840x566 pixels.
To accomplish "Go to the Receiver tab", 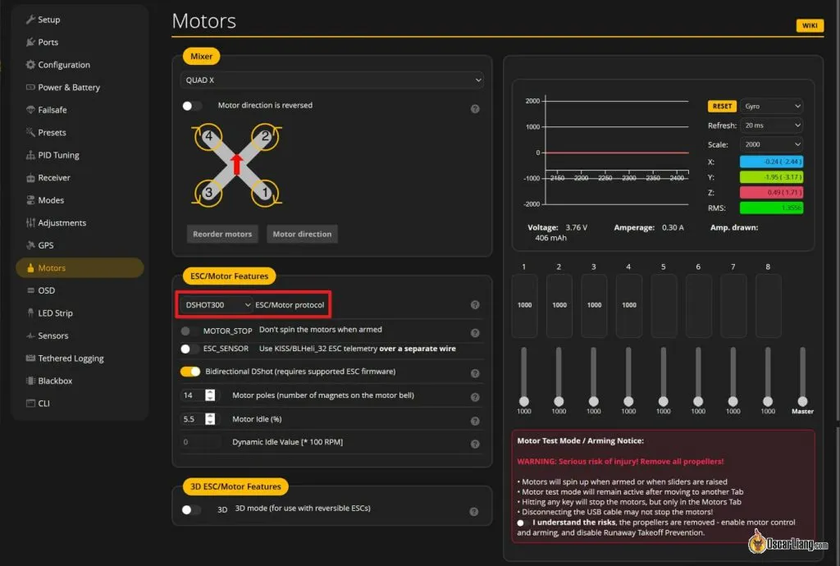I will click(x=54, y=178).
